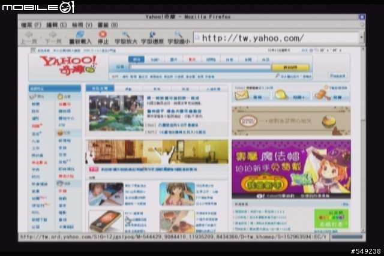
Task: Select the highlighted blue search tab above search box
Action: pyautogui.click(x=136, y=59)
